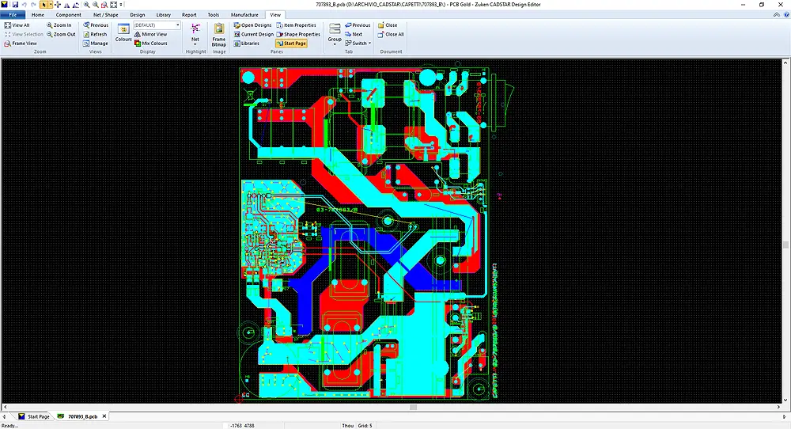This screenshot has width=791, height=429.
Task: Click the horizontal scrollbar thumb
Action: [x=413, y=407]
